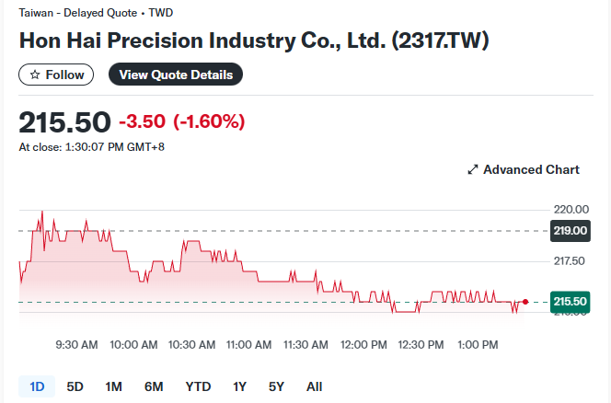Select the 1Y range tab
This screenshot has width=611, height=403.
click(x=239, y=386)
